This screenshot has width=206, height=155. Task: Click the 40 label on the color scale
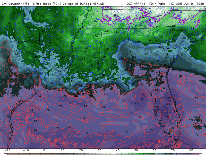pyautogui.click(x=118, y=150)
